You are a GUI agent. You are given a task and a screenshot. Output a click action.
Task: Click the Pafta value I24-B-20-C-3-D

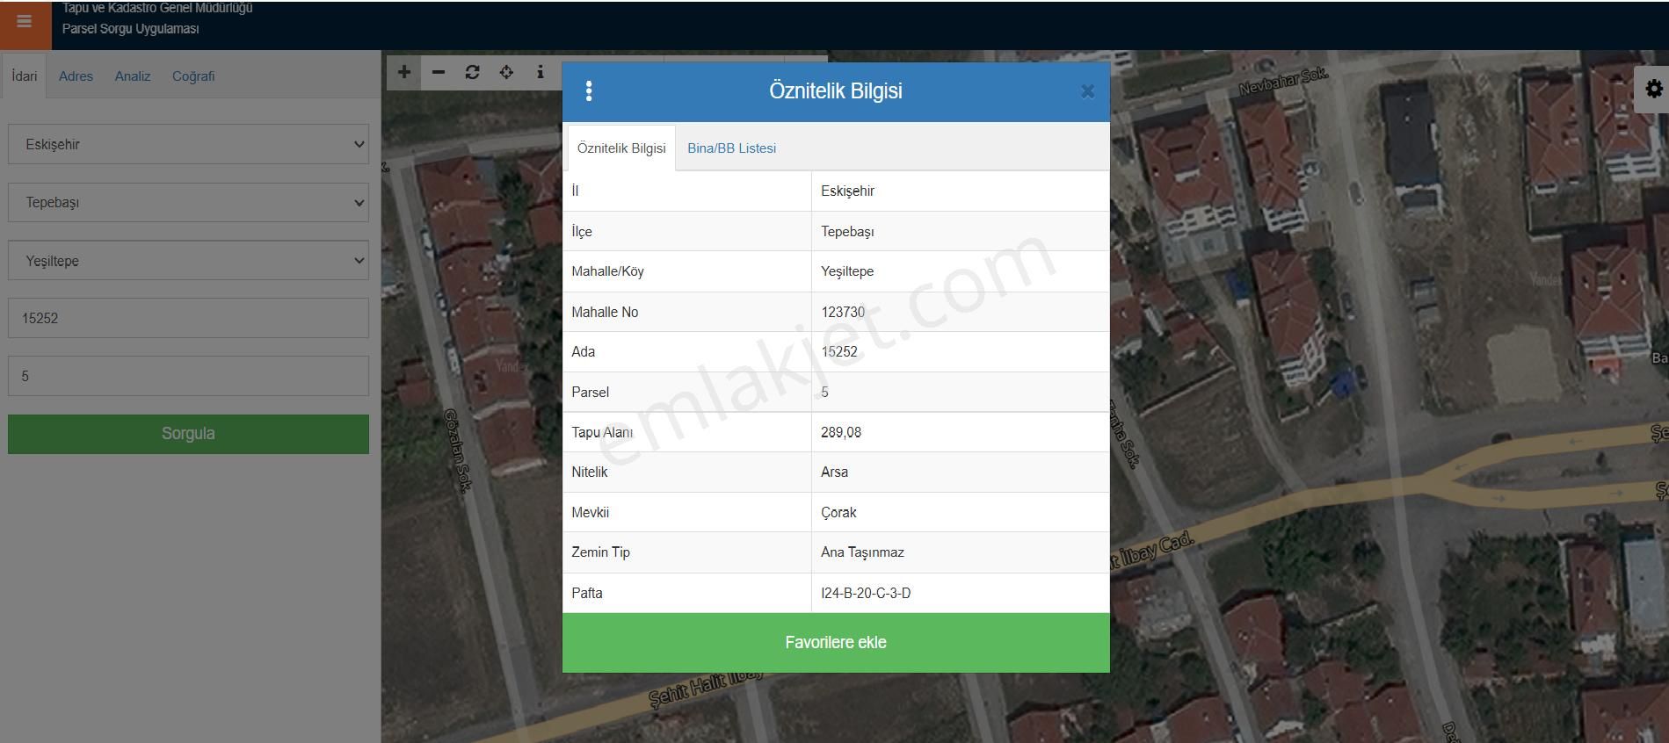tap(866, 594)
